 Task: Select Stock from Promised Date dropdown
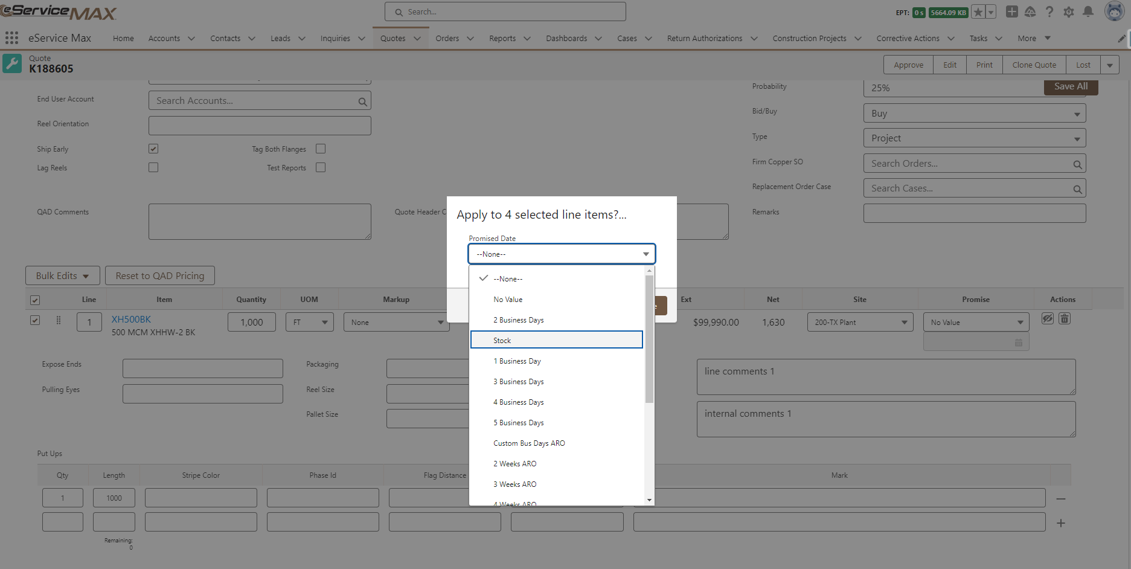556,339
